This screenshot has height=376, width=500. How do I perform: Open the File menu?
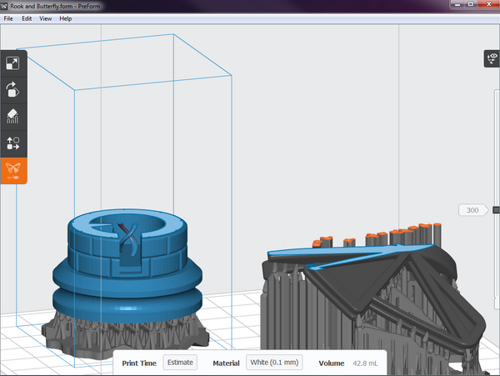[x=8, y=18]
